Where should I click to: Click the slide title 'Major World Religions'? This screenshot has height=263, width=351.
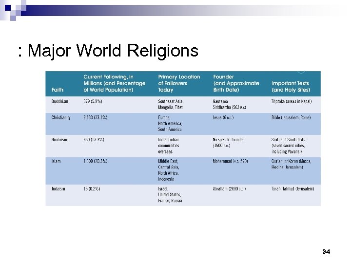click(113, 51)
